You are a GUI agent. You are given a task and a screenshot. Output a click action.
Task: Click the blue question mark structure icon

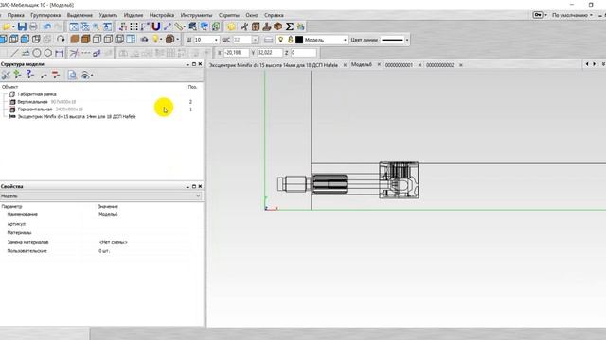pos(30,75)
